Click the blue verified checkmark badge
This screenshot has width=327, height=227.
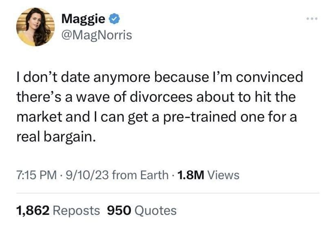click(115, 19)
